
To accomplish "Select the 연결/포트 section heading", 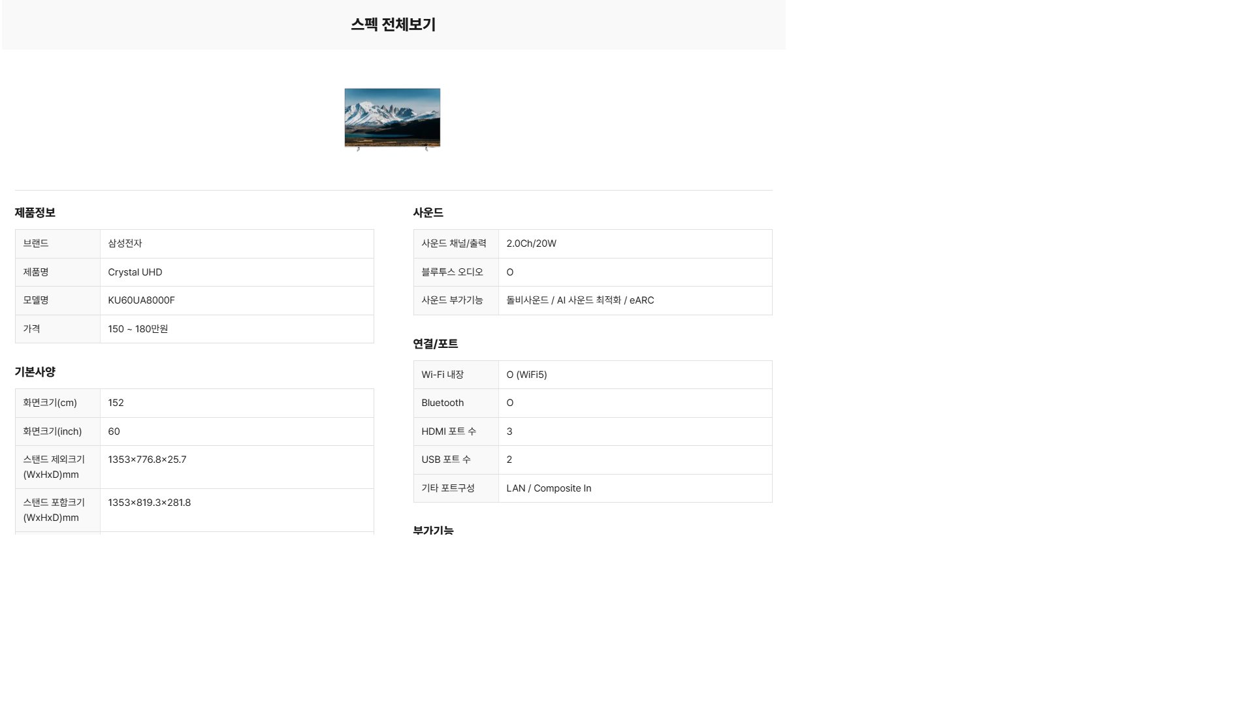I will point(436,344).
